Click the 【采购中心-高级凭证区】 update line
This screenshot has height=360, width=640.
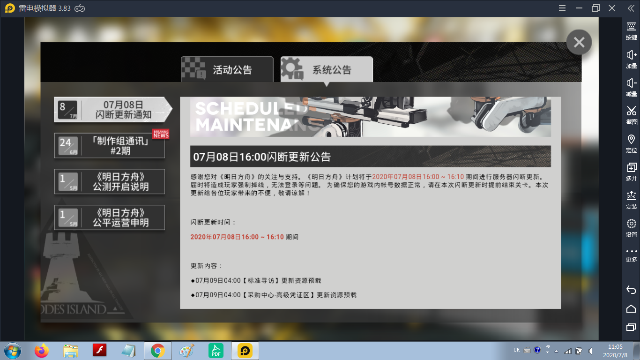pyautogui.click(x=274, y=295)
